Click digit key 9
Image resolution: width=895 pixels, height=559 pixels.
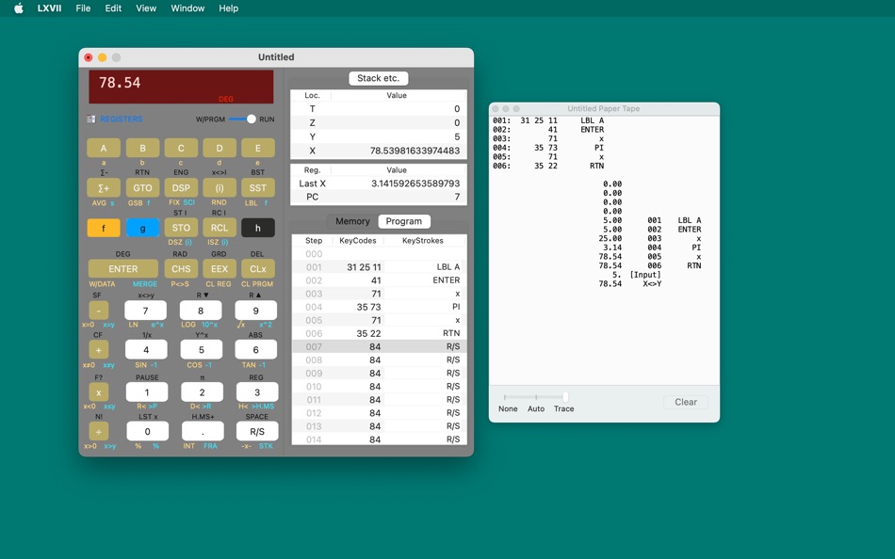click(x=255, y=311)
